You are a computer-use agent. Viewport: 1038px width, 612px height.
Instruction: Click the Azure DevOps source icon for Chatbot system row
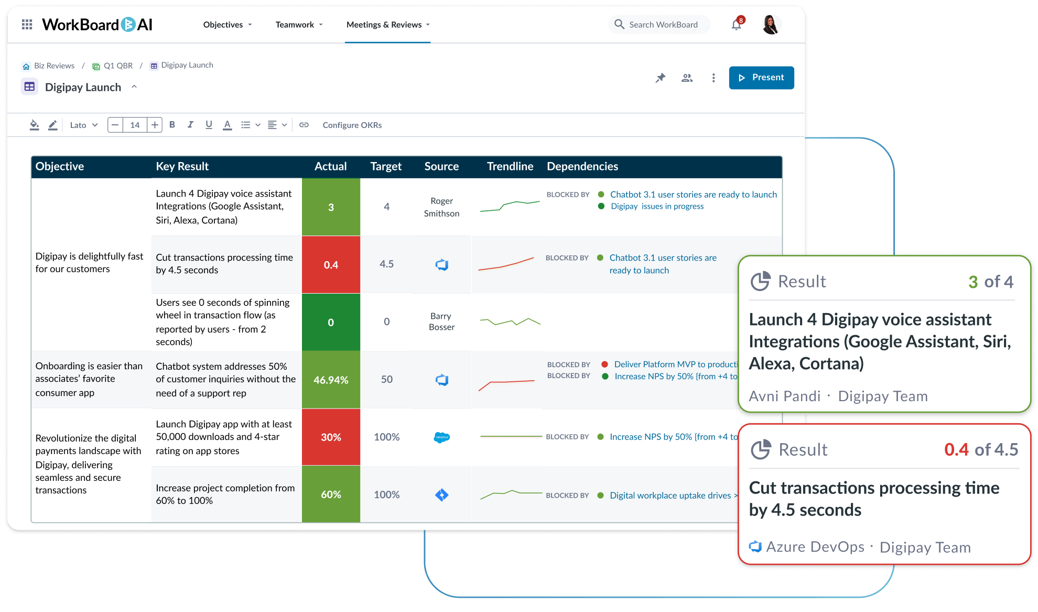click(442, 380)
